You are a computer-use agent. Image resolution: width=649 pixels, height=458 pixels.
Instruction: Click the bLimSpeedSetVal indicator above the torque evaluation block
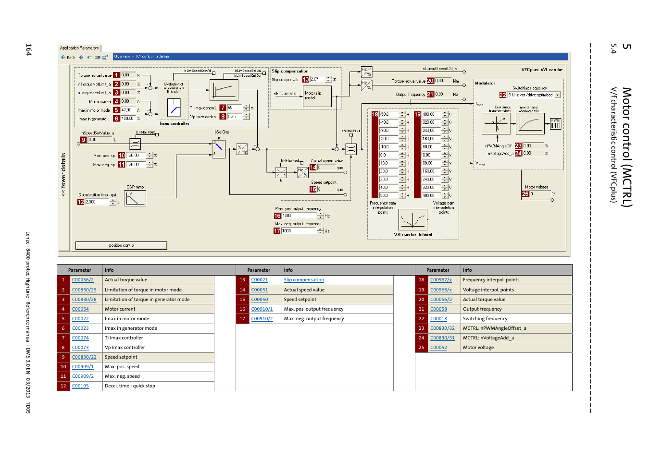pos(213,73)
